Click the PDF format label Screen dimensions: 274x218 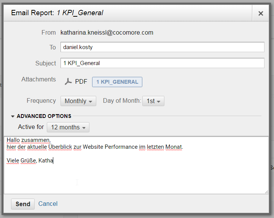point(81,81)
